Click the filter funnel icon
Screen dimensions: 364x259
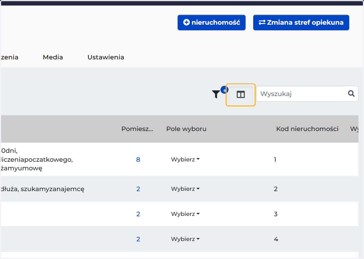216,94
